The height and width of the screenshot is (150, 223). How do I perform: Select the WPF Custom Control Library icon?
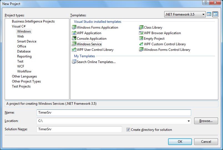141,44
